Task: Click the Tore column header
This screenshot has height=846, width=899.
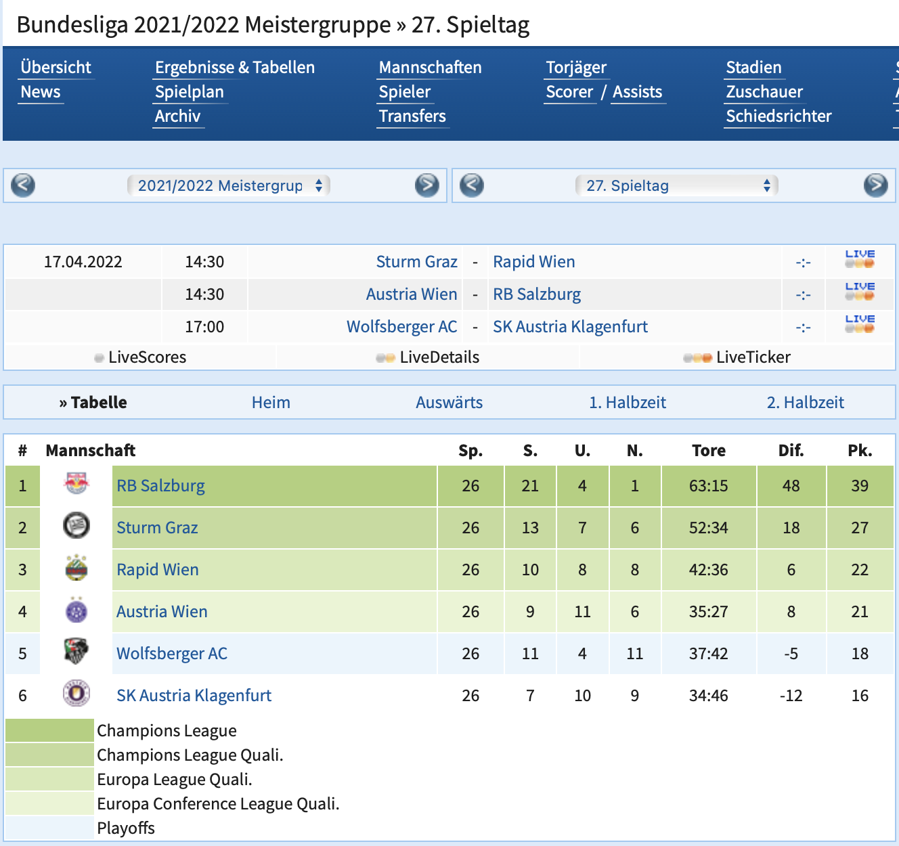Action: click(709, 451)
